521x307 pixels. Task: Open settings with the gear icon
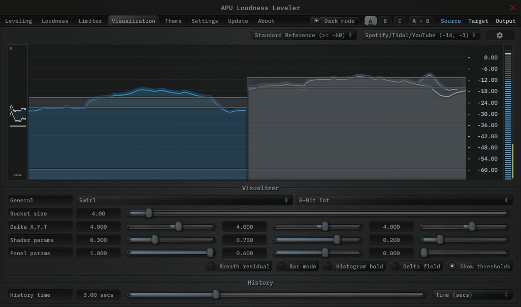click(499, 35)
